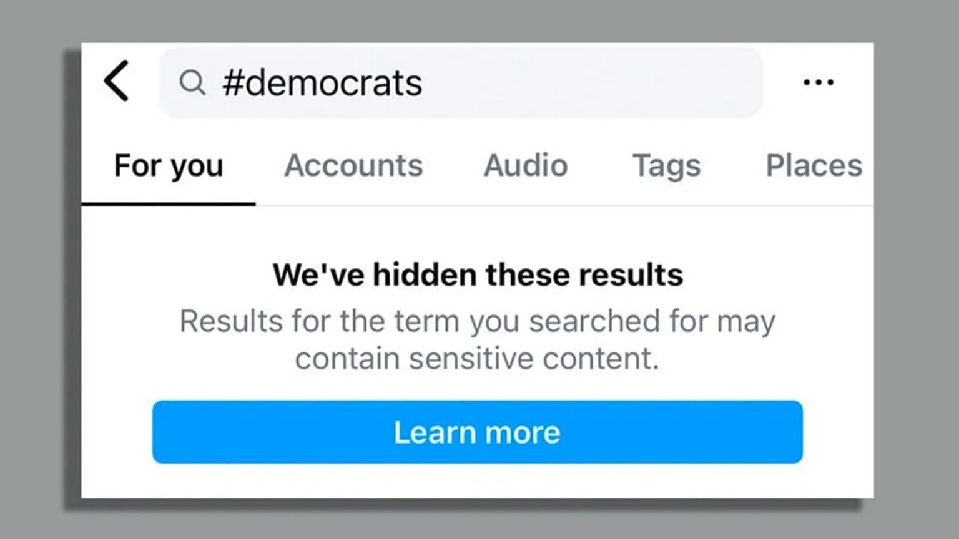The height and width of the screenshot is (539, 959).
Task: Select the For you tab
Action: pos(169,166)
